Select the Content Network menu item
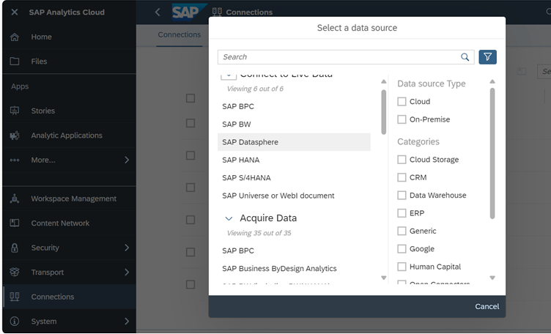The height and width of the screenshot is (334, 551). click(x=69, y=223)
